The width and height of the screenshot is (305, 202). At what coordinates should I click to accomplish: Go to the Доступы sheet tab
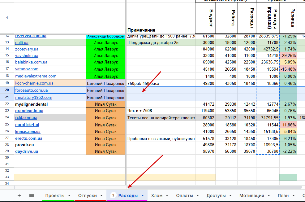[216, 195]
